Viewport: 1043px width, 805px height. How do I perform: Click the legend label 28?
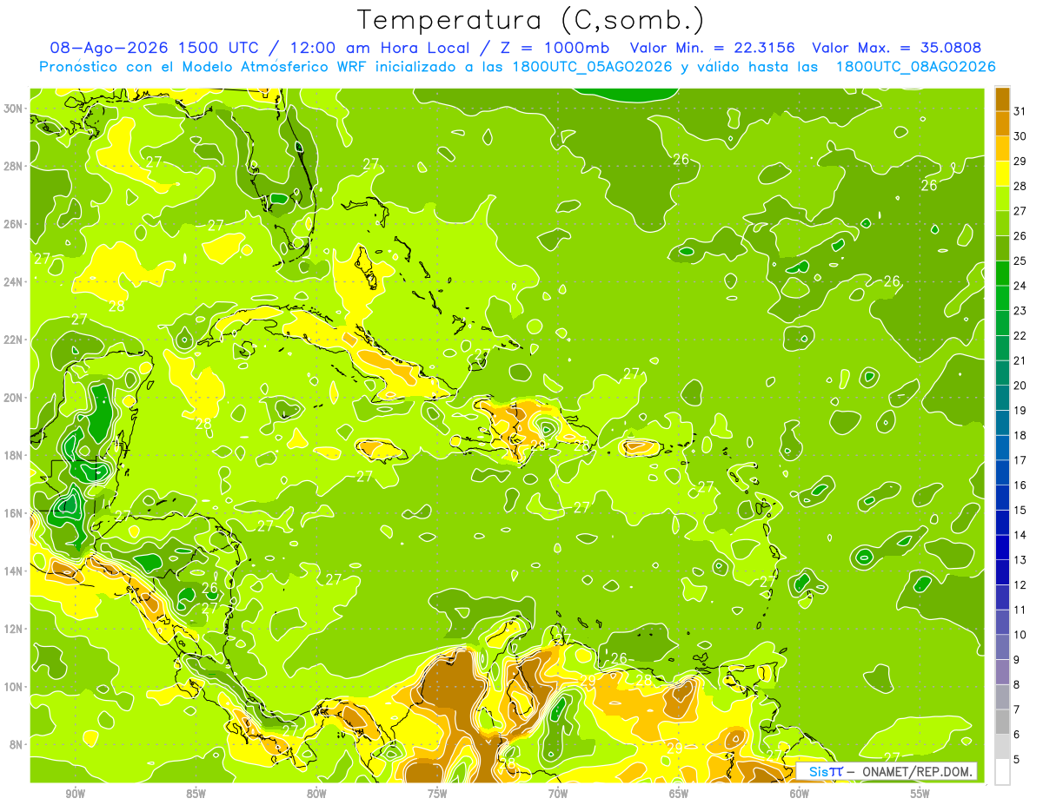[1020, 185]
